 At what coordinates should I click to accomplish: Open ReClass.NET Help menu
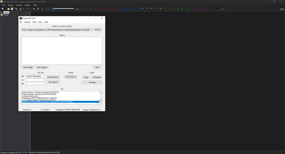point(35,5)
